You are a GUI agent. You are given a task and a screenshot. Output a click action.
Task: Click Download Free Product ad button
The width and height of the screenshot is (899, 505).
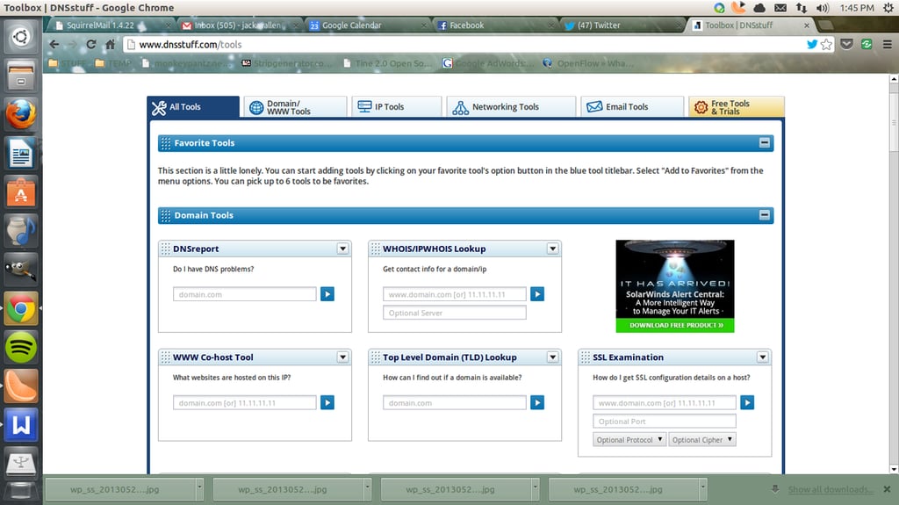coord(675,325)
